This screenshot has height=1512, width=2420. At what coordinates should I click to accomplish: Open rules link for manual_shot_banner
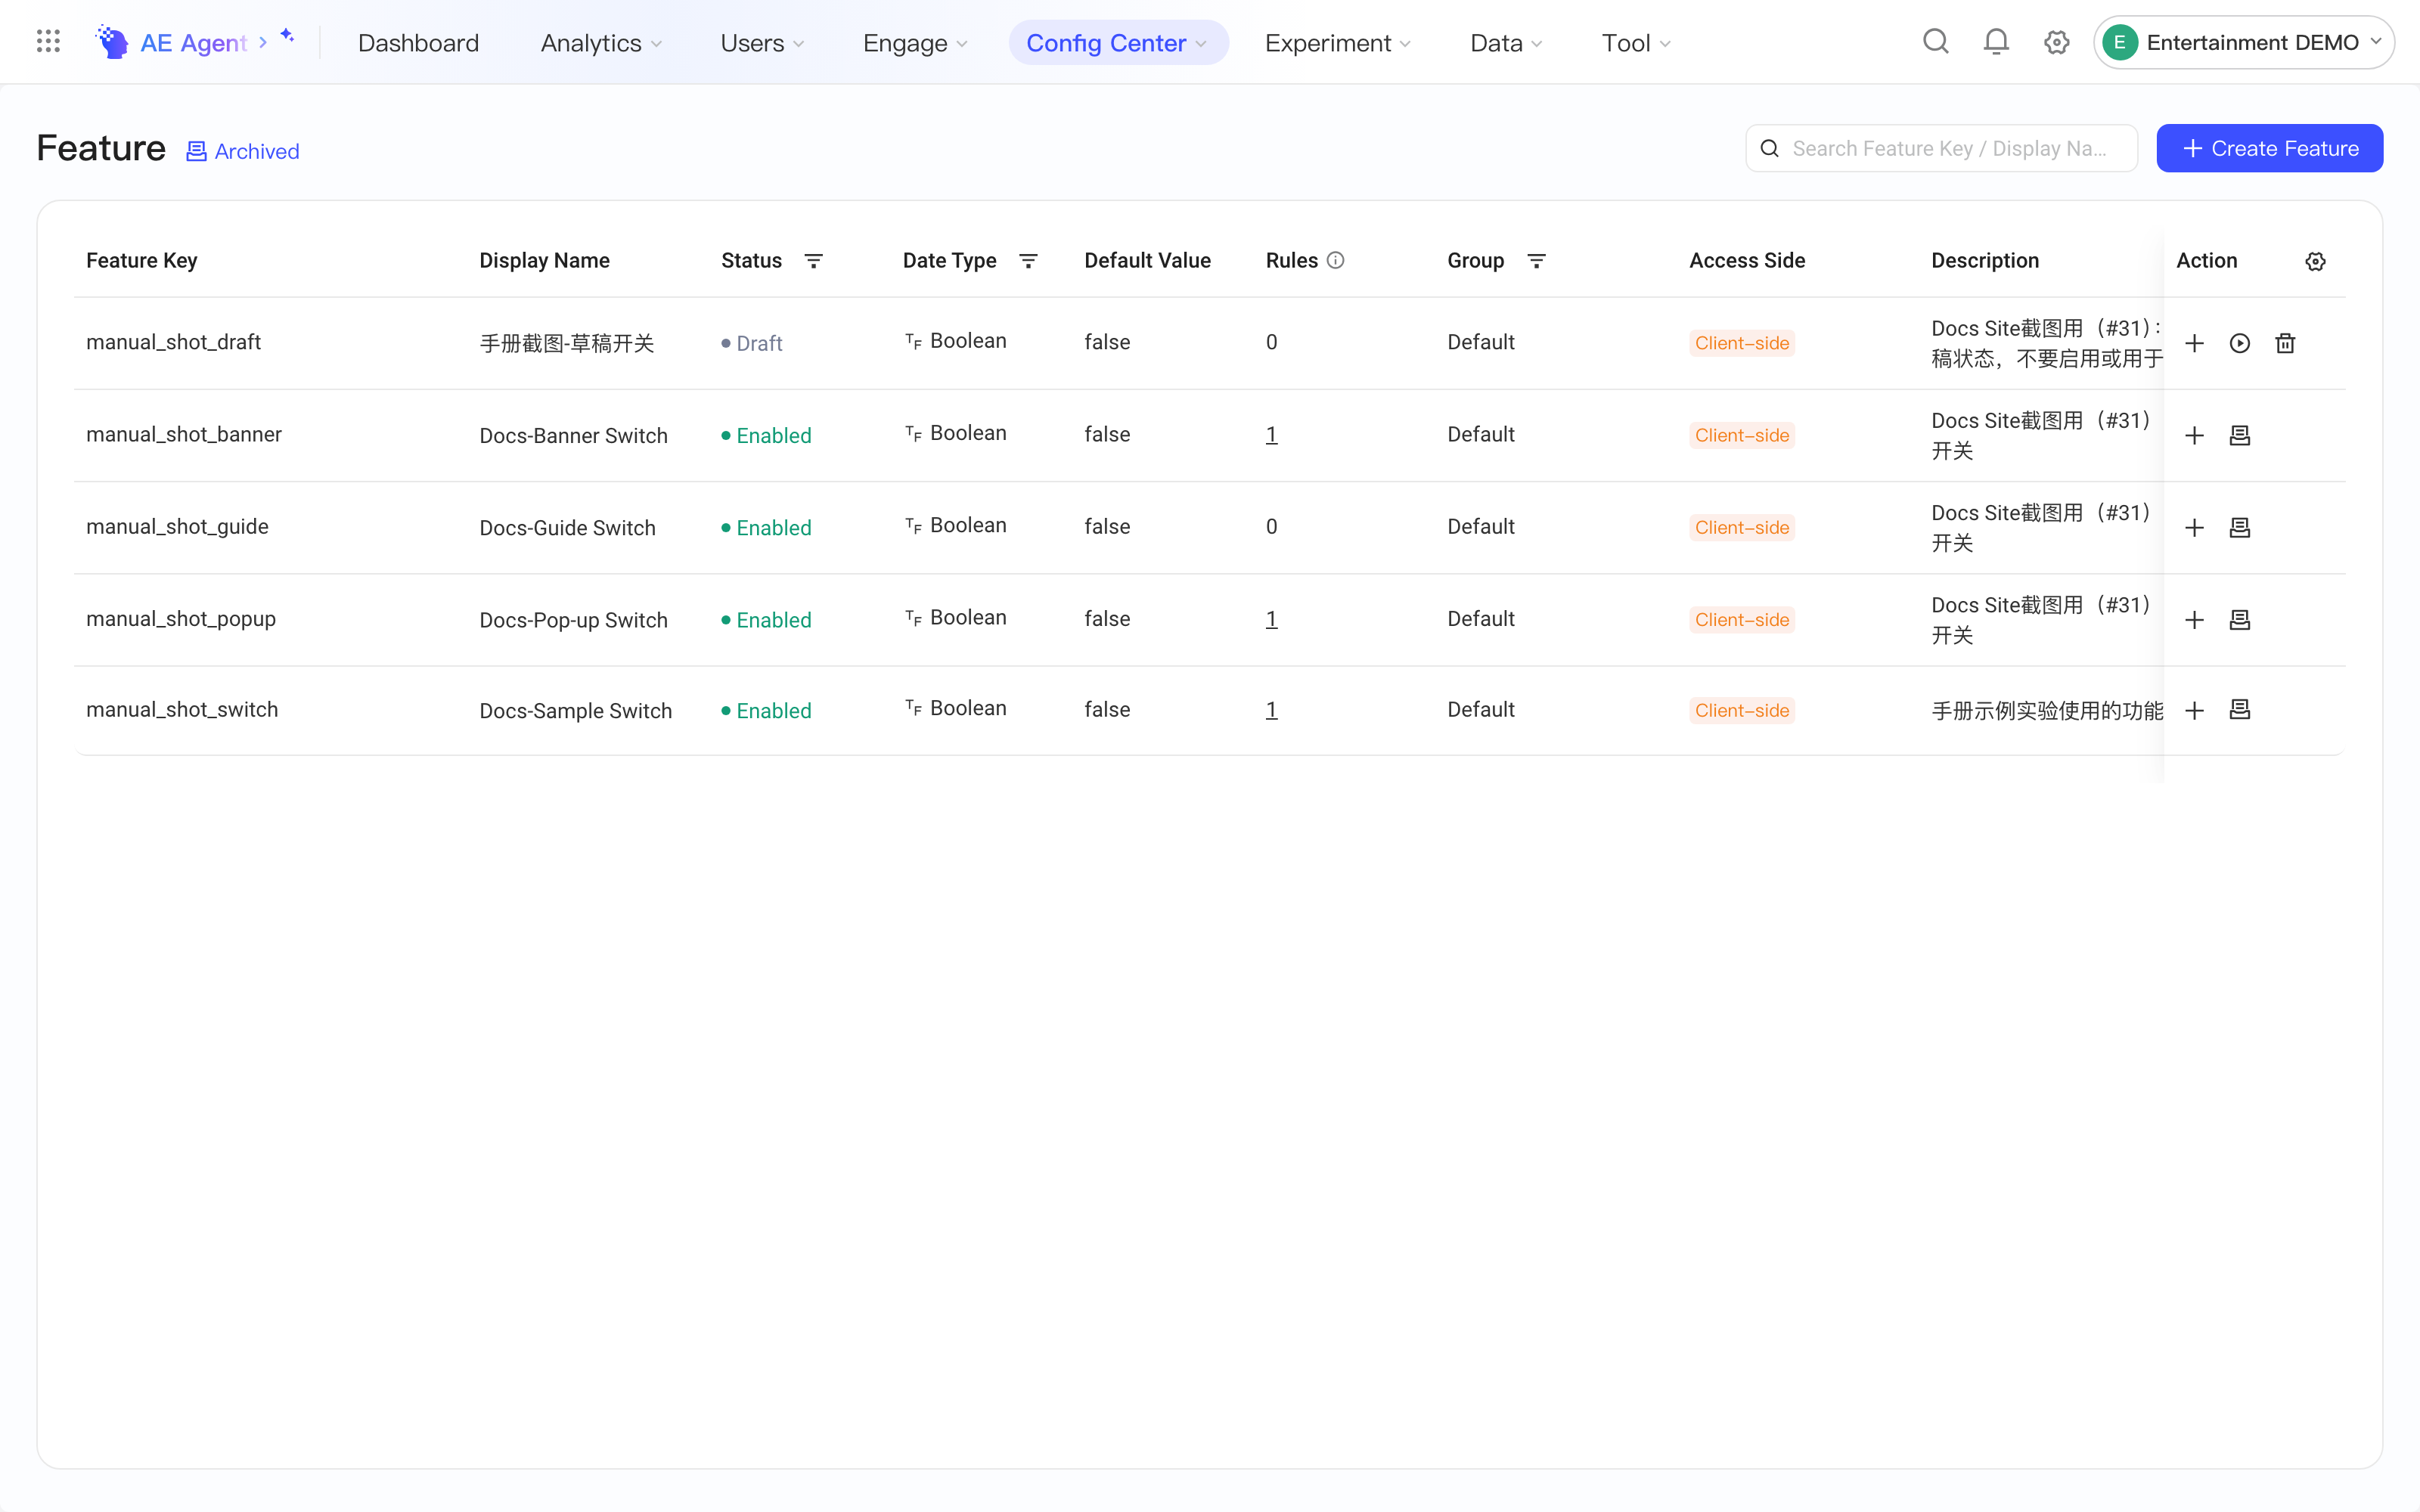pos(1271,434)
